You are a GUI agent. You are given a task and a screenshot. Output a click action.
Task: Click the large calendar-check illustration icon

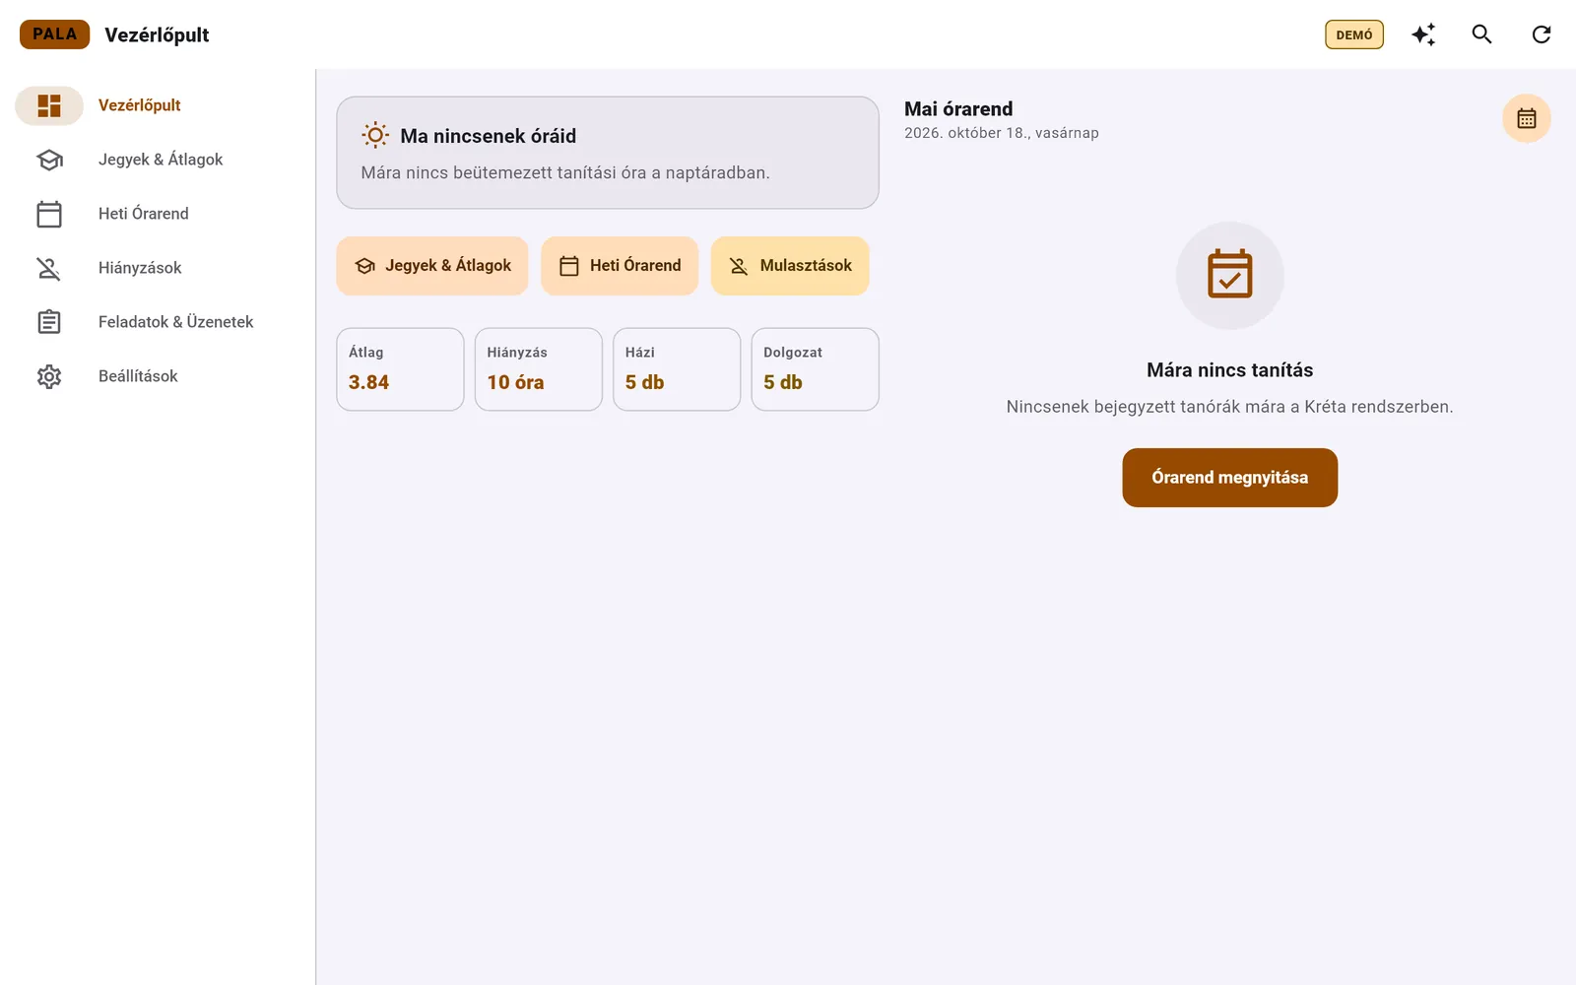pos(1230,275)
